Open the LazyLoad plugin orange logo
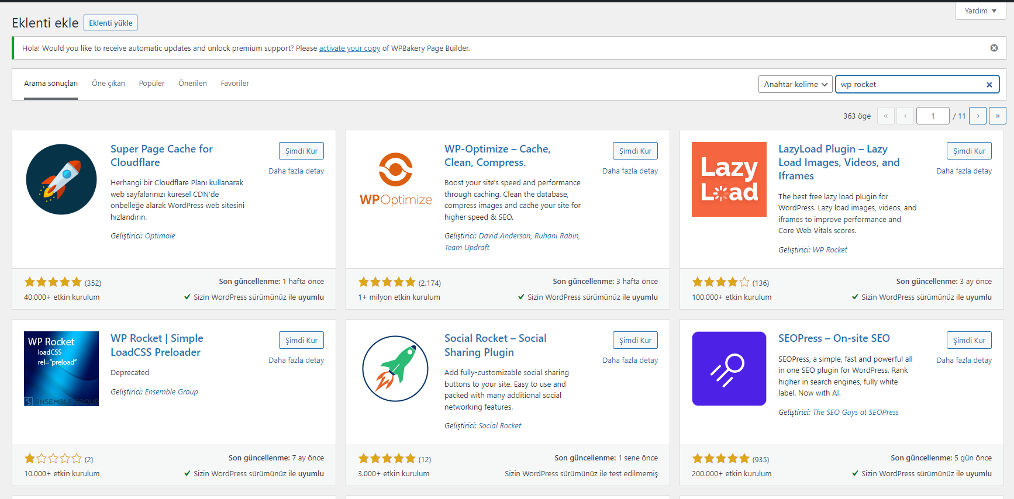Viewport: 1014px width, 499px height. point(729,179)
